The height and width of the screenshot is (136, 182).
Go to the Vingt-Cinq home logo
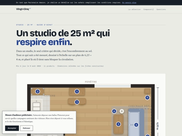(24, 9)
